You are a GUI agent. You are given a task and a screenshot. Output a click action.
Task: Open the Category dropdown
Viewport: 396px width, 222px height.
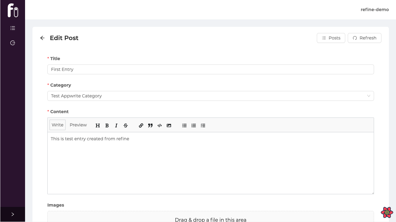coord(210,96)
